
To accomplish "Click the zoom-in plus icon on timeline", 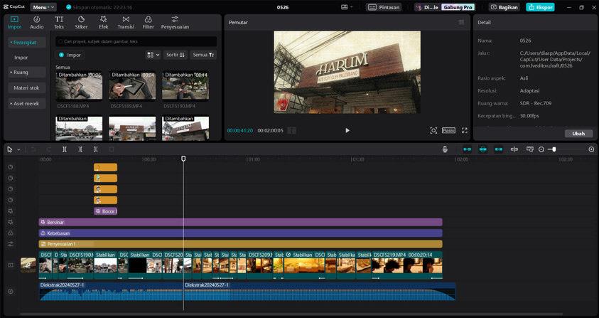I will [591, 149].
